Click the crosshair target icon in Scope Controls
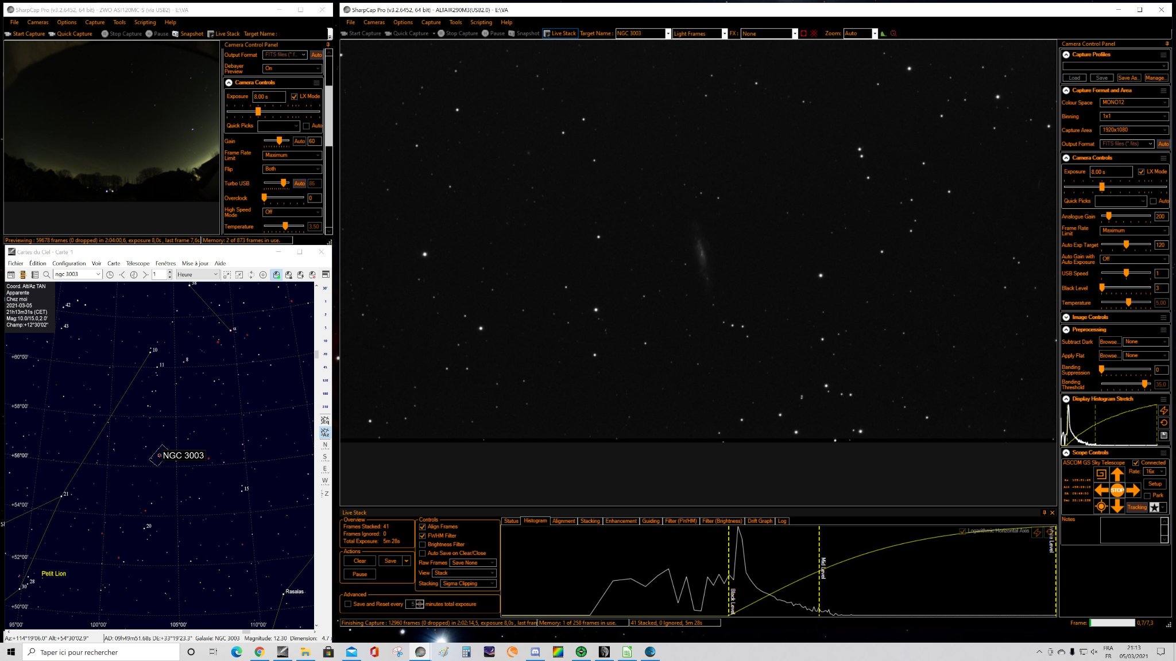Screen dimensions: 1176x661 [x=1101, y=506]
